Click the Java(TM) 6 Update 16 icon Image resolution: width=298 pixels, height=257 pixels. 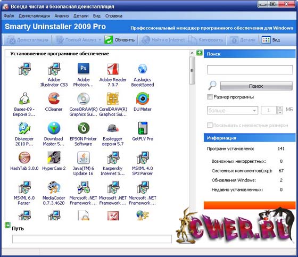pyautogui.click(x=84, y=157)
